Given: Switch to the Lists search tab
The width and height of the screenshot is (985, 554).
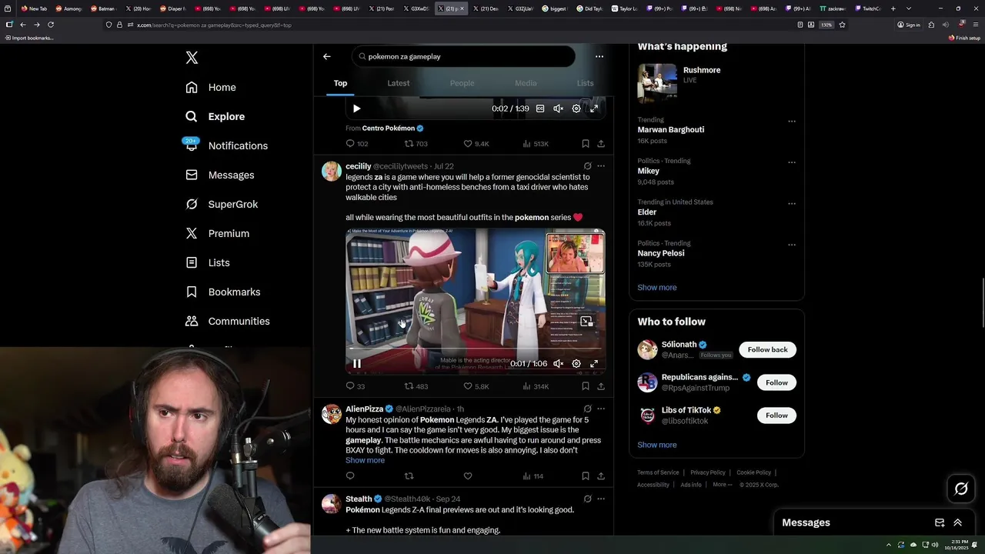Looking at the screenshot, I should (586, 83).
